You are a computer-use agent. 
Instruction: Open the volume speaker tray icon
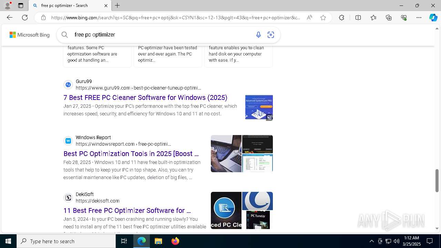coord(397,241)
